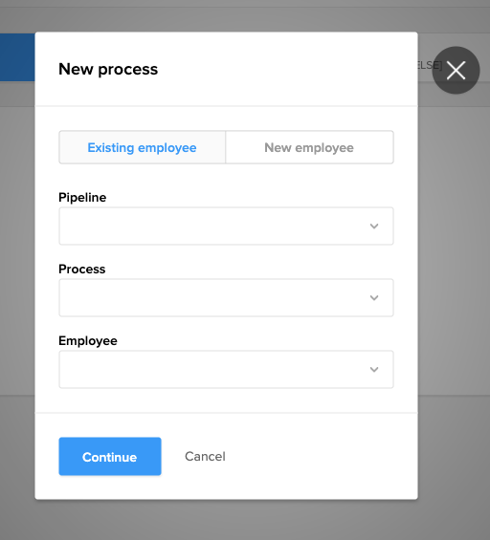Click the Pipeline field label
The width and height of the screenshot is (490, 540).
[x=82, y=197]
